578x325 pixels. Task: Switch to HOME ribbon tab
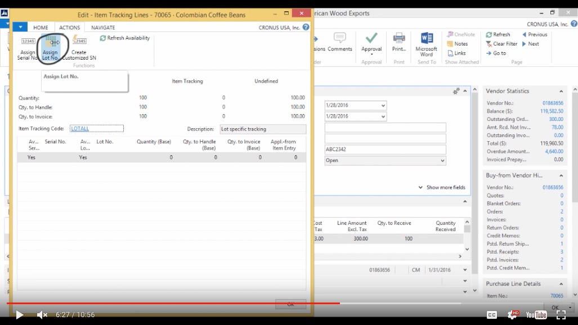(x=41, y=27)
